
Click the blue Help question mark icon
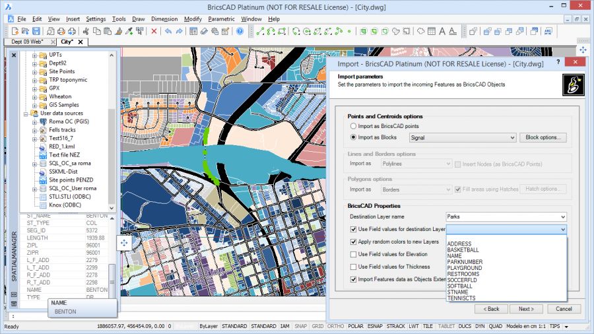click(x=240, y=31)
